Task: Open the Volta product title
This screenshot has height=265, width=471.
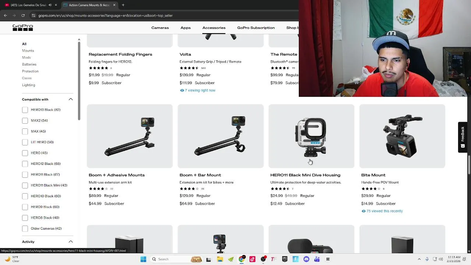Action: [x=185, y=54]
